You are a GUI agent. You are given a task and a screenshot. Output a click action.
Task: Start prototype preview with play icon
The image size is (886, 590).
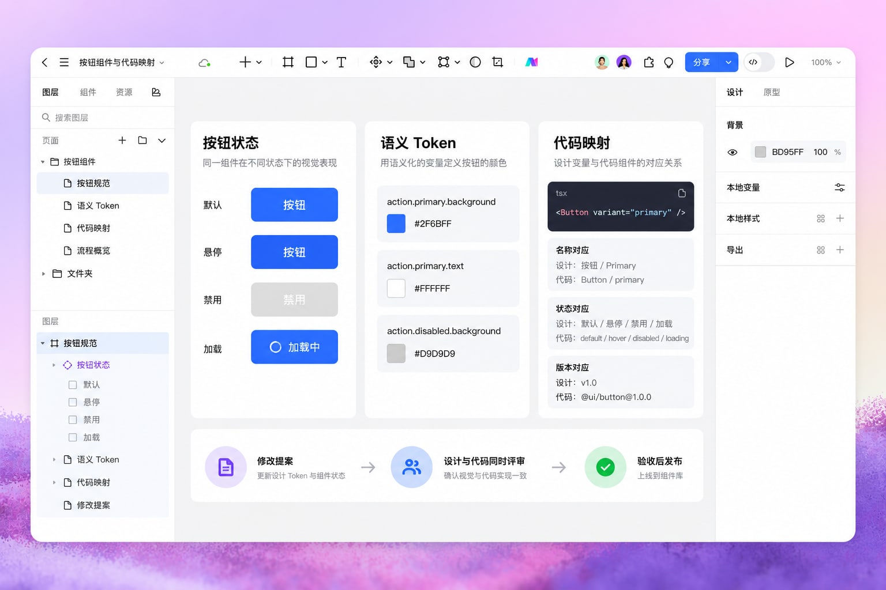[789, 62]
